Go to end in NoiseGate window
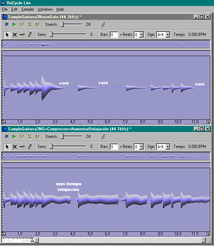214x246 pixels. [x=37, y=25]
